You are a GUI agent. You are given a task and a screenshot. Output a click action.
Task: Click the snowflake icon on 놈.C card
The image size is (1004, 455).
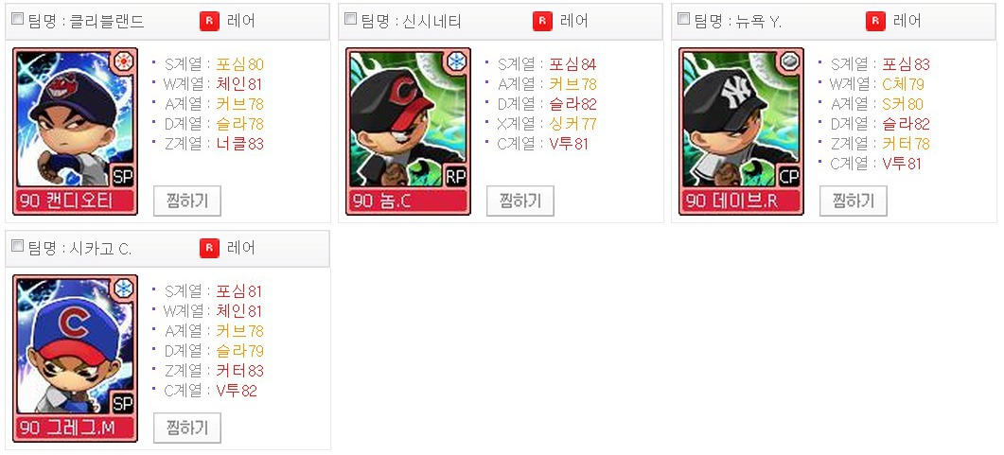tap(456, 61)
